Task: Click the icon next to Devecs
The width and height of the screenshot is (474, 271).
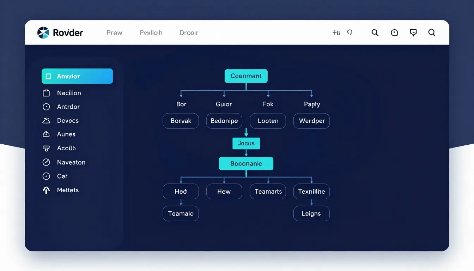Action: (46, 121)
